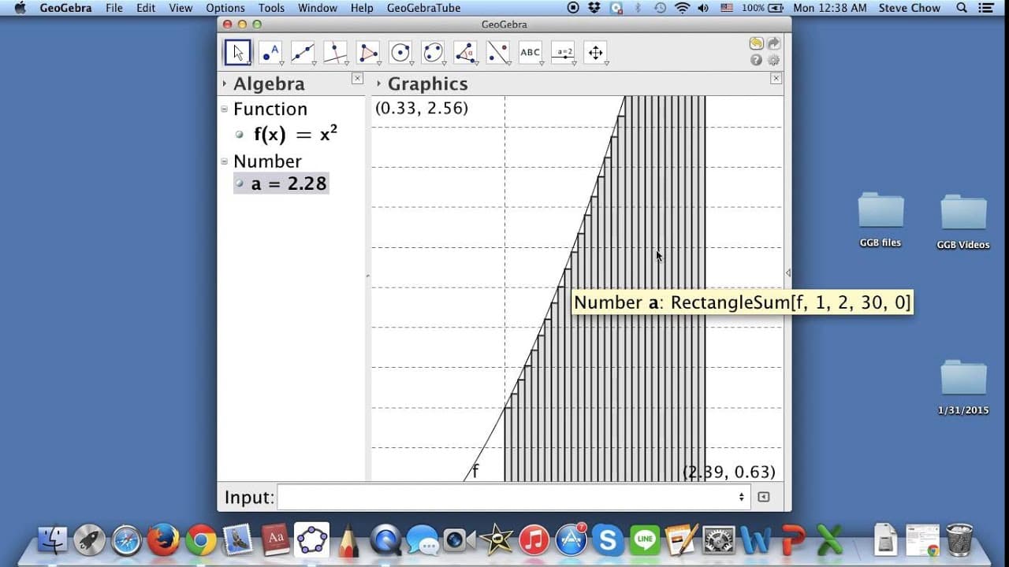Activate Move Graphics View tool
This screenshot has width=1009, height=567.
(596, 53)
